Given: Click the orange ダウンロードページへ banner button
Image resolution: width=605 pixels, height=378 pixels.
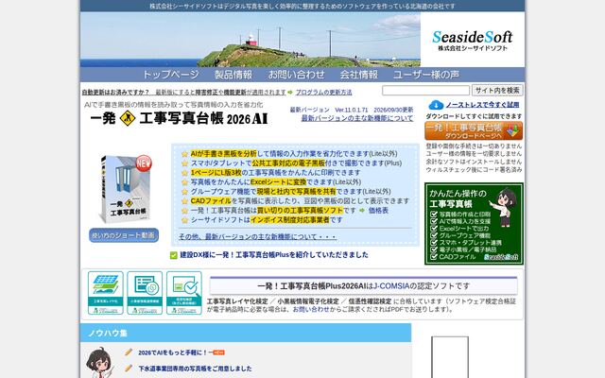Looking at the screenshot, I should pyautogui.click(x=474, y=130).
